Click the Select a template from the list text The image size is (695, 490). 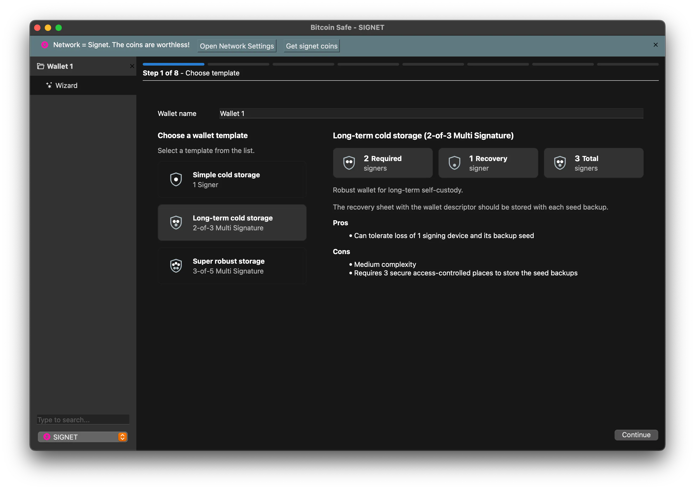click(206, 151)
